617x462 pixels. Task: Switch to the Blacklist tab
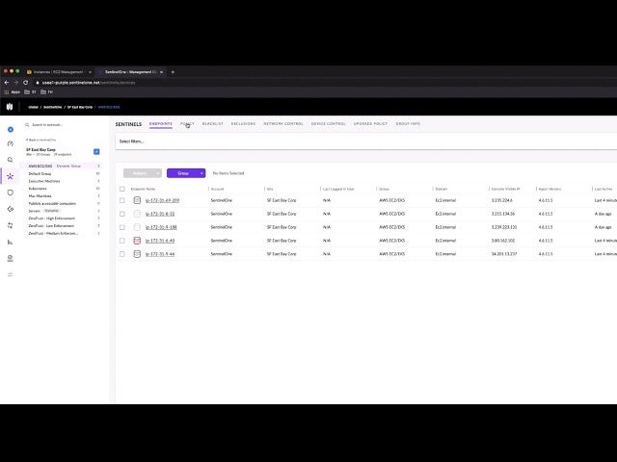pyautogui.click(x=212, y=124)
